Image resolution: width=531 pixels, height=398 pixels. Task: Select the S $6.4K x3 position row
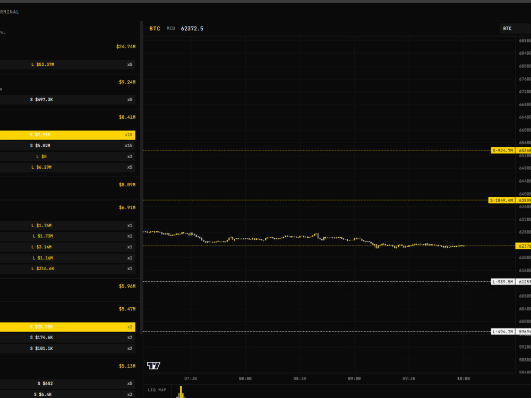(68, 394)
